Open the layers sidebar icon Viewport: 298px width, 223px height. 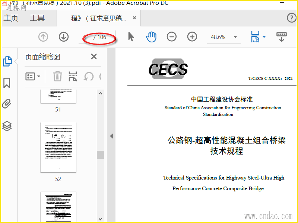7,126
